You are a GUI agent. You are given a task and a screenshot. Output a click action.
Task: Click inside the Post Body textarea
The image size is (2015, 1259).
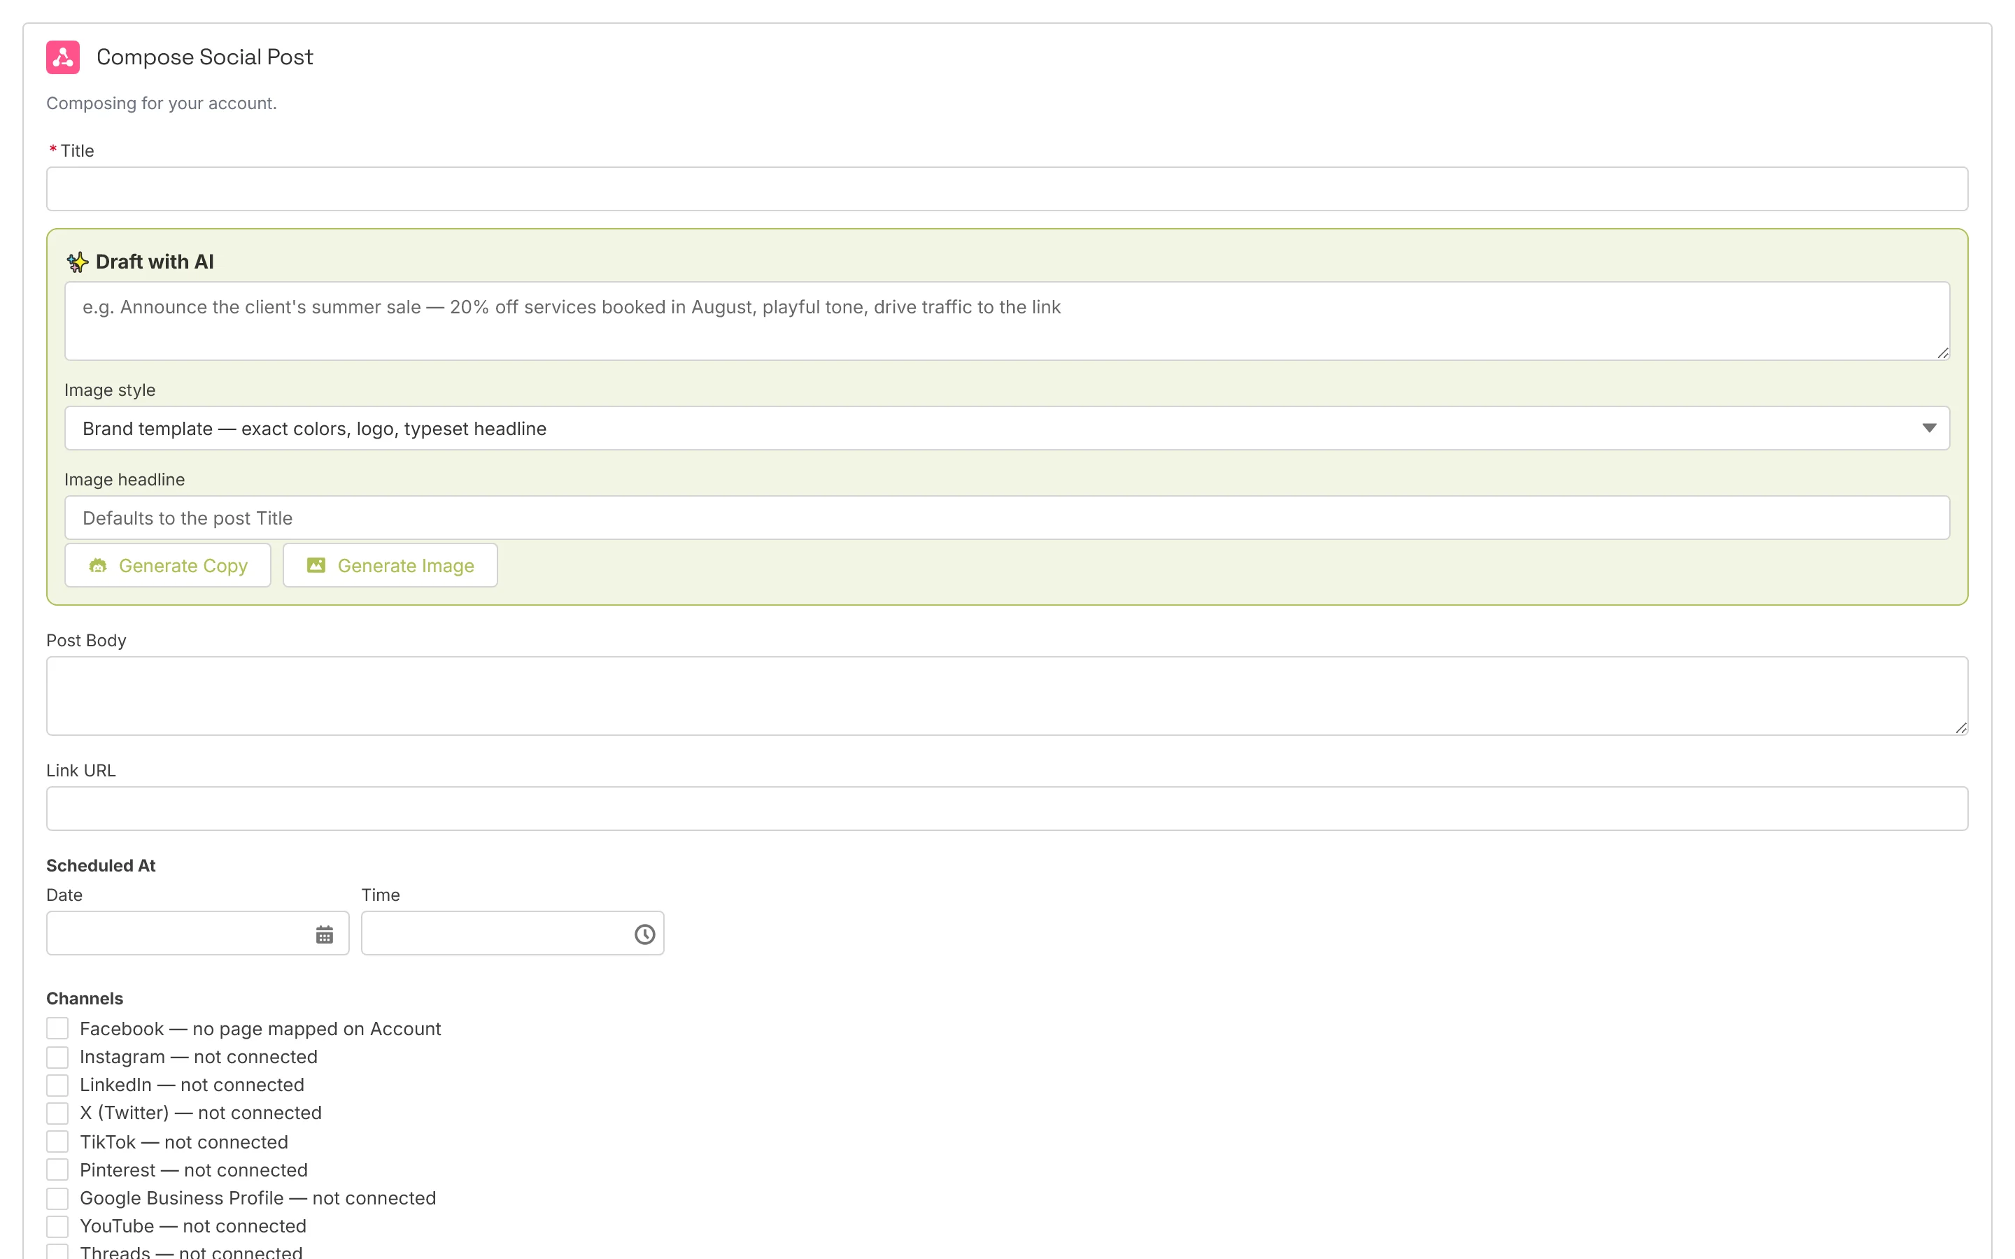tap(1007, 696)
